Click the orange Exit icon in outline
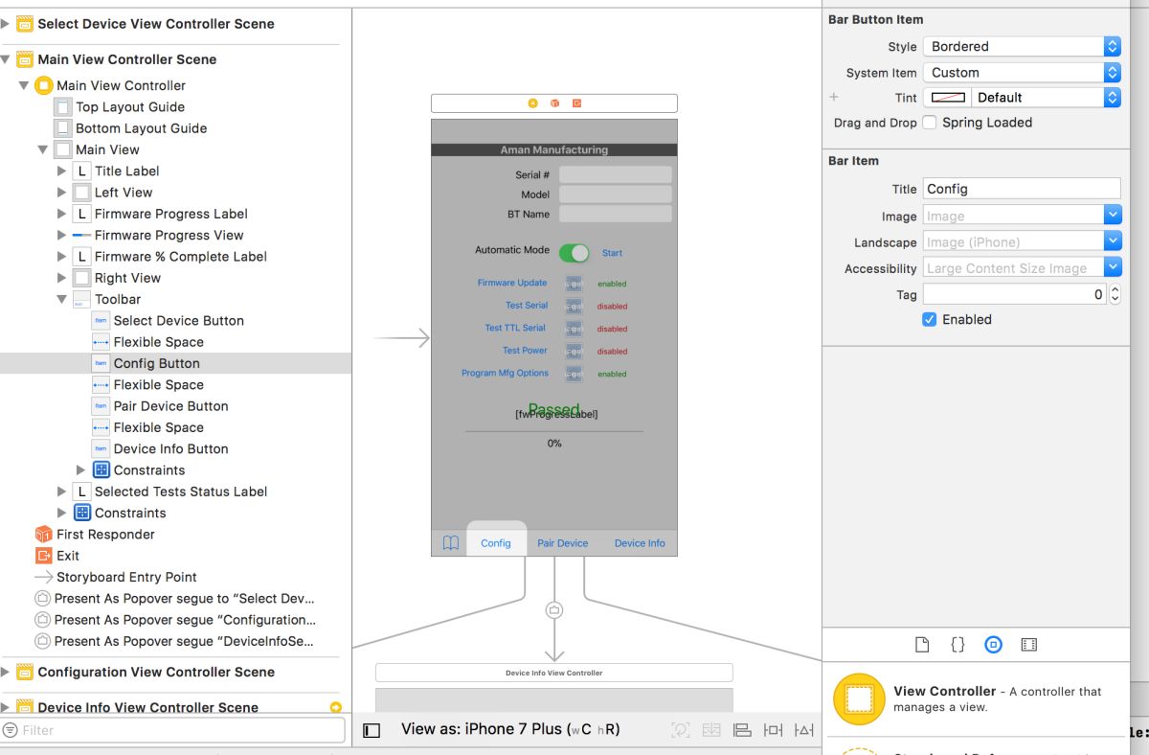 pyautogui.click(x=43, y=556)
